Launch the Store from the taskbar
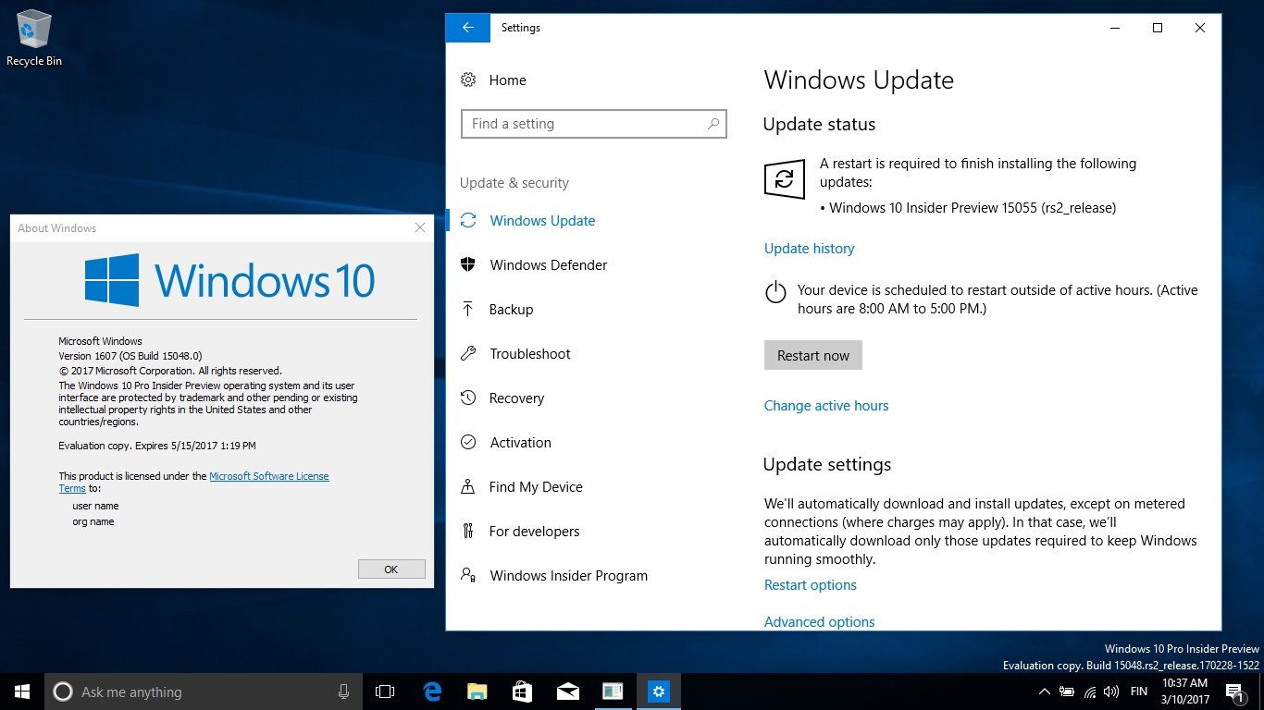The height and width of the screenshot is (710, 1264). pyautogui.click(x=522, y=692)
